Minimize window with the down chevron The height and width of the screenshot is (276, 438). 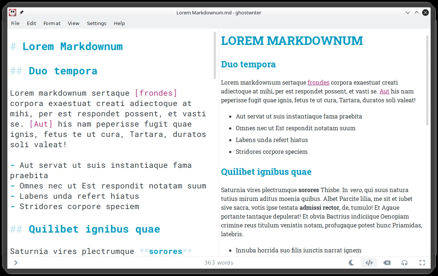[x=408, y=13]
